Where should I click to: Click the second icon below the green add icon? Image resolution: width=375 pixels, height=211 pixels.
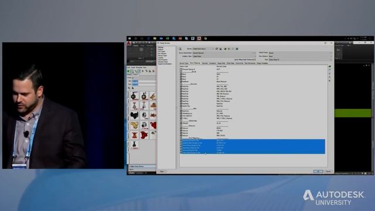tap(330, 74)
